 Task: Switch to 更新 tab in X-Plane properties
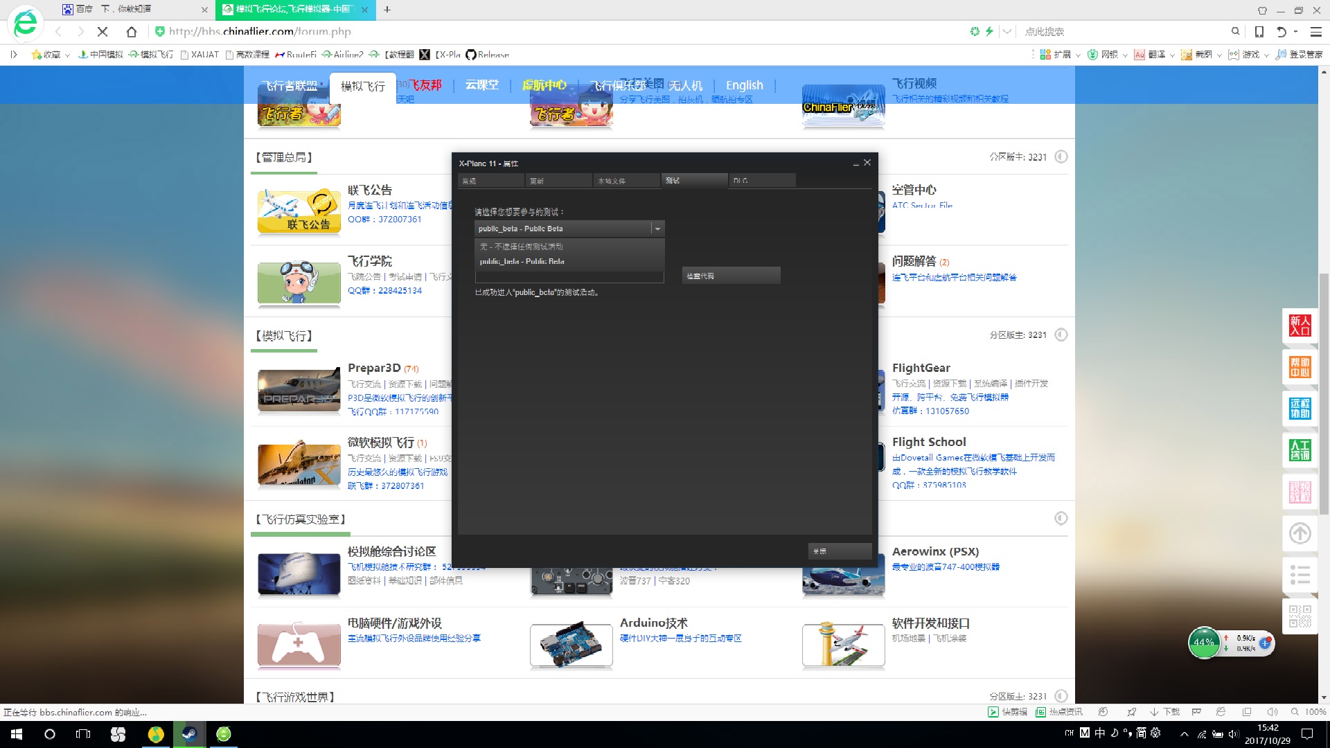click(558, 181)
